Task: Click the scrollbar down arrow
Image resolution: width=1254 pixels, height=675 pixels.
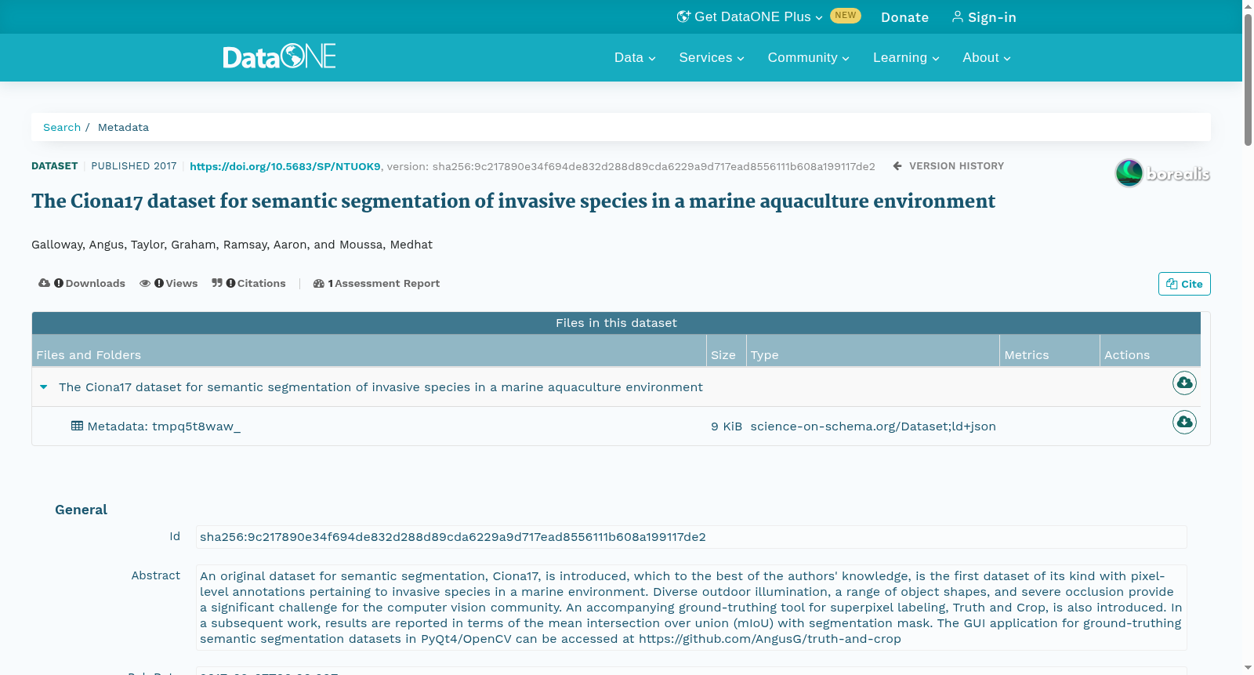Action: point(1248,668)
